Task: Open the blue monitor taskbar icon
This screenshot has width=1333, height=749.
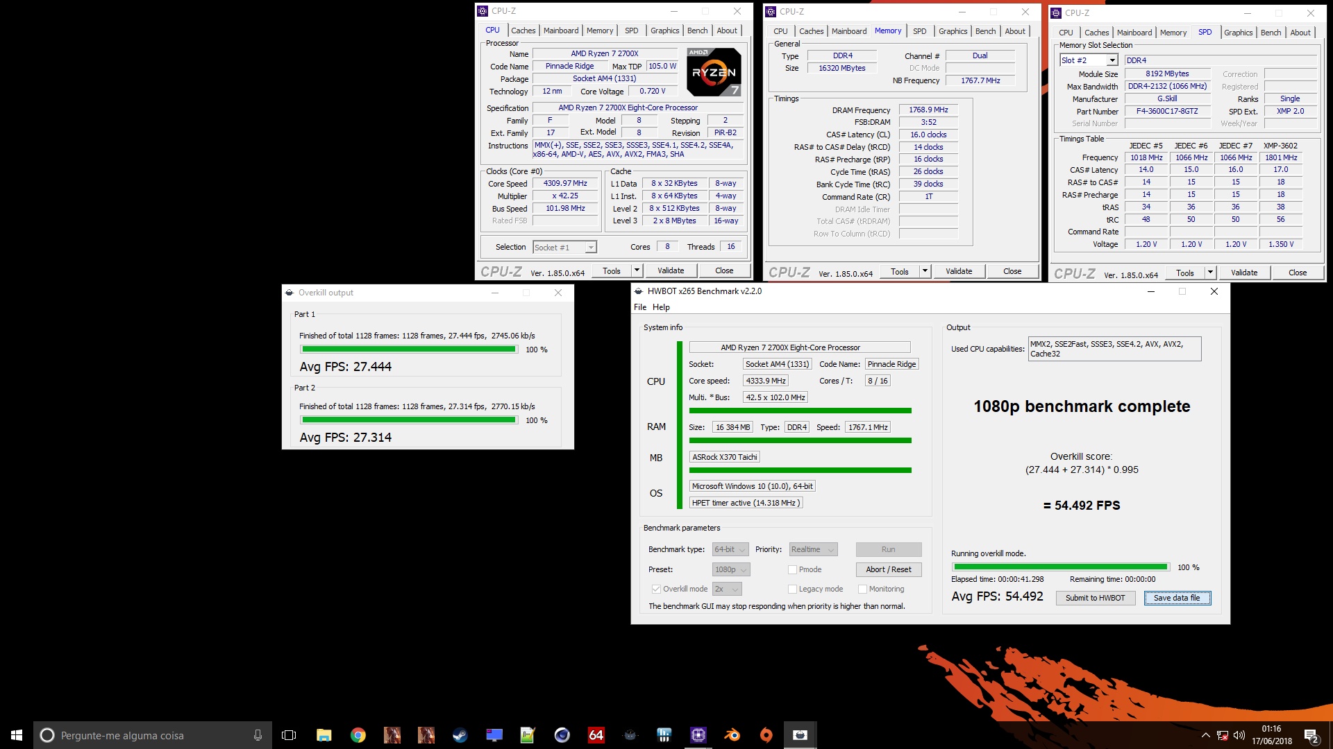Action: 494,735
